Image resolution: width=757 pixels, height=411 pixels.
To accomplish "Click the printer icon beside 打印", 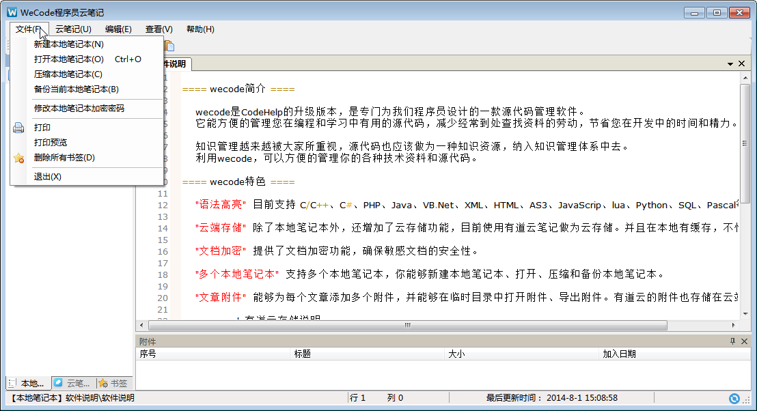I will [18, 128].
